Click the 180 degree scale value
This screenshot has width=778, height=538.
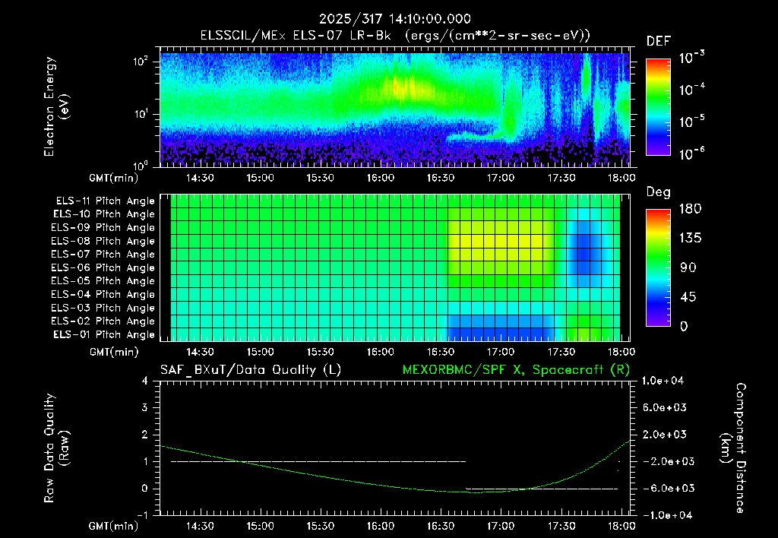coord(691,208)
